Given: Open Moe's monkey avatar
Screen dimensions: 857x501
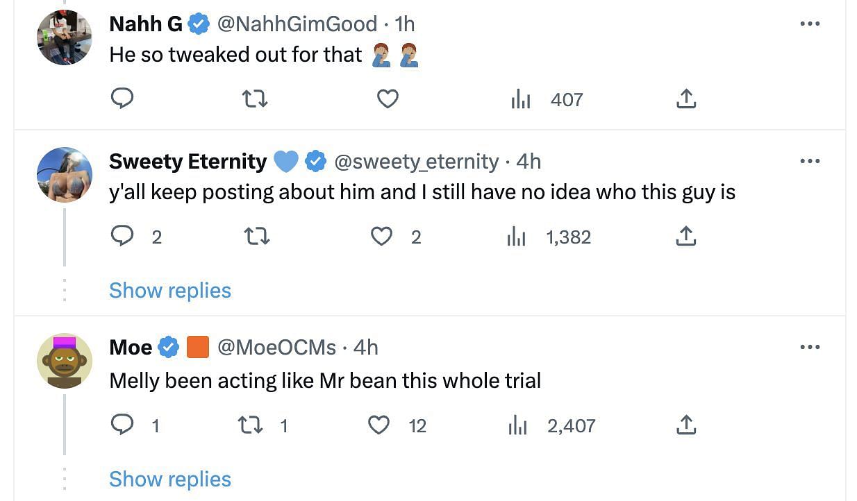Looking at the screenshot, I should point(65,360).
